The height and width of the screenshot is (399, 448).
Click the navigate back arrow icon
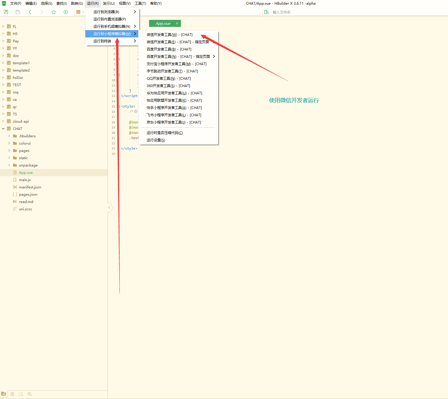click(30, 12)
